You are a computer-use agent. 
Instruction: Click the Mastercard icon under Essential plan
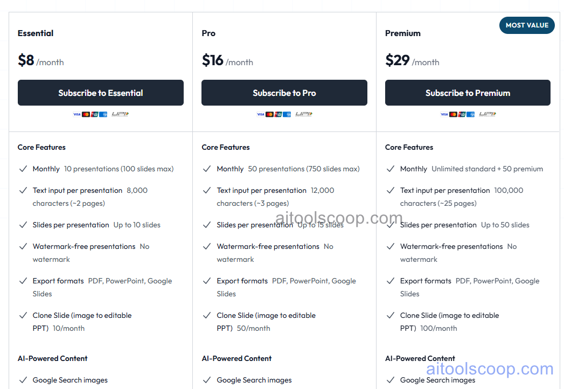click(x=86, y=114)
